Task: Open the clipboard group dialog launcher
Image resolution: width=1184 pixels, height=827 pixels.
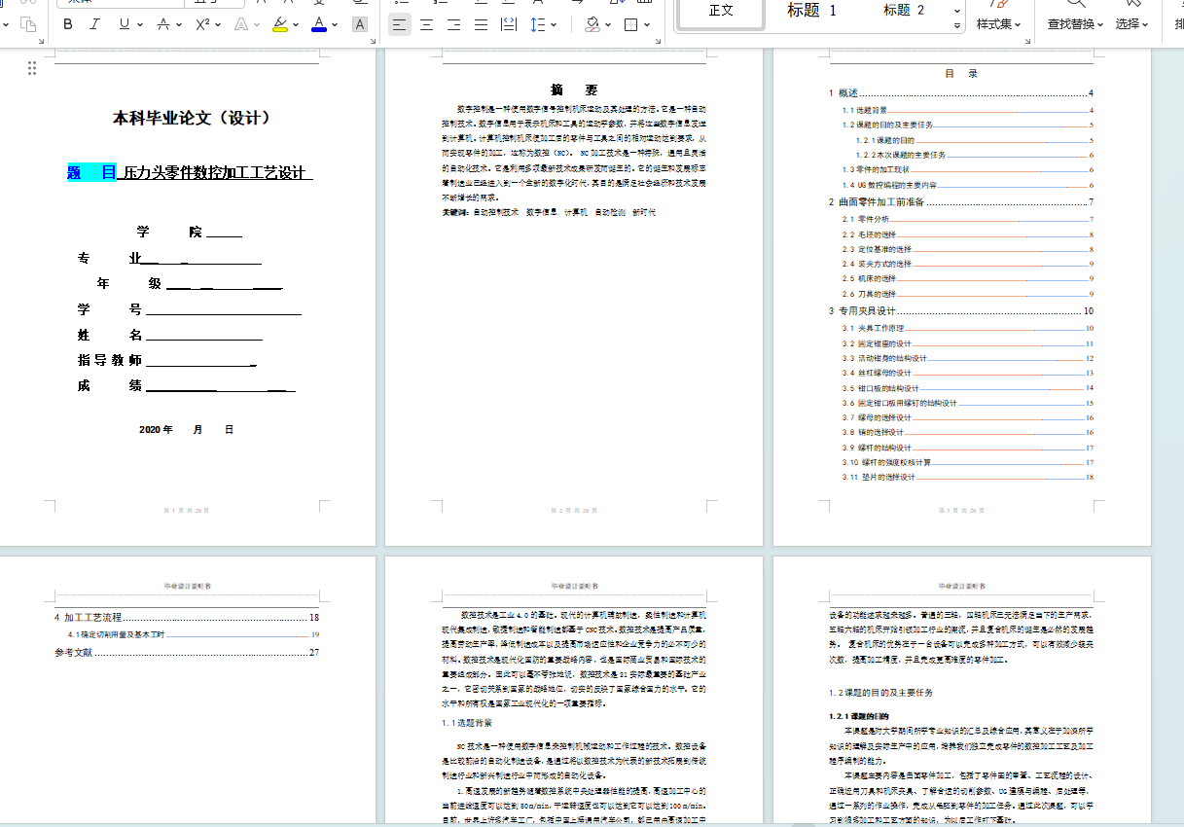Action: click(40, 41)
